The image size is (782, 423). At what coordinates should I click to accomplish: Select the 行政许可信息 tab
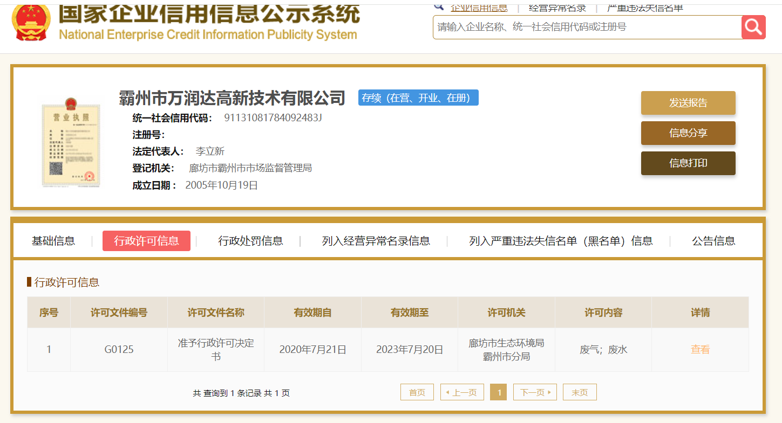[x=146, y=241]
